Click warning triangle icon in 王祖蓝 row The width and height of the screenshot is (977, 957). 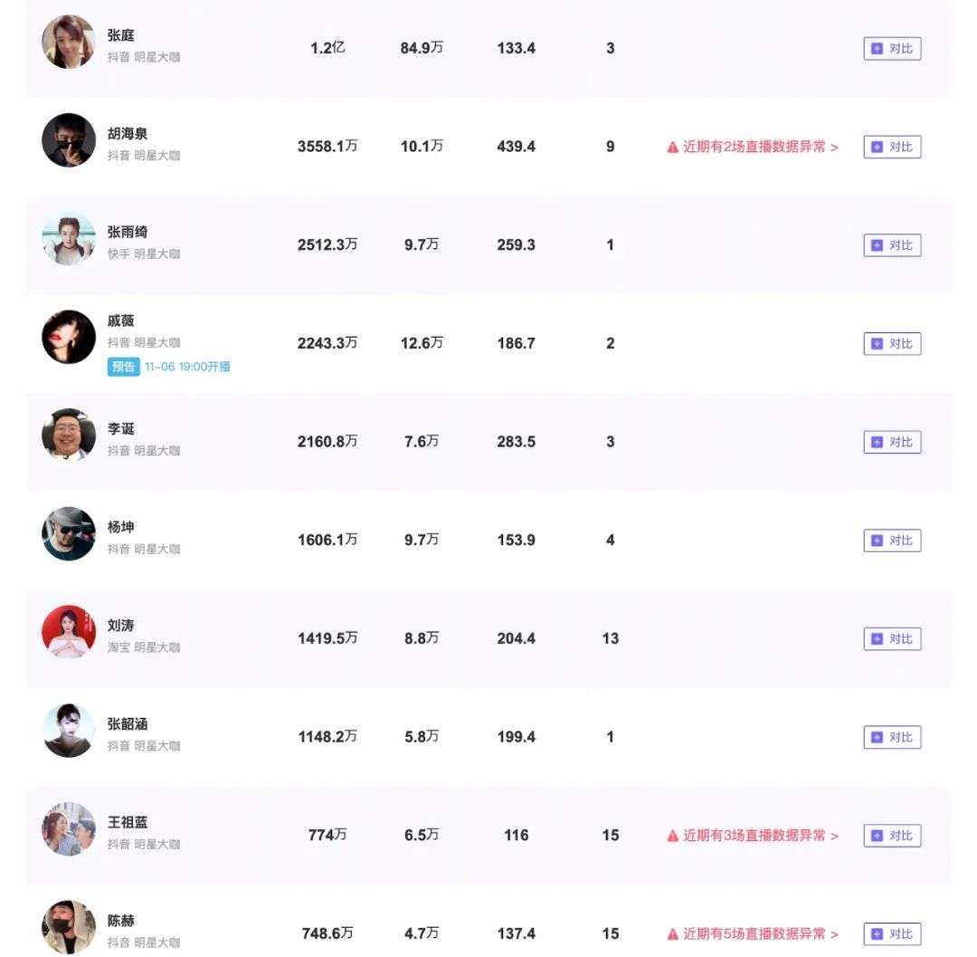pos(673,836)
